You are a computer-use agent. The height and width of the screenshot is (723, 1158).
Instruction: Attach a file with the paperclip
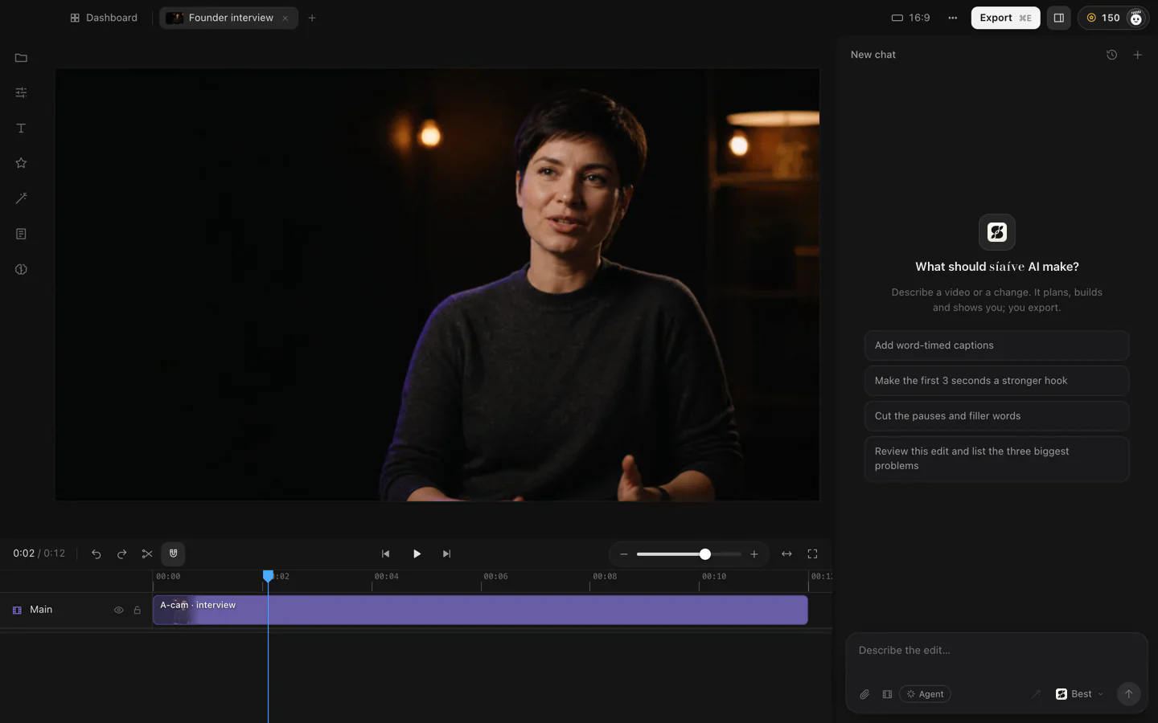tap(864, 694)
